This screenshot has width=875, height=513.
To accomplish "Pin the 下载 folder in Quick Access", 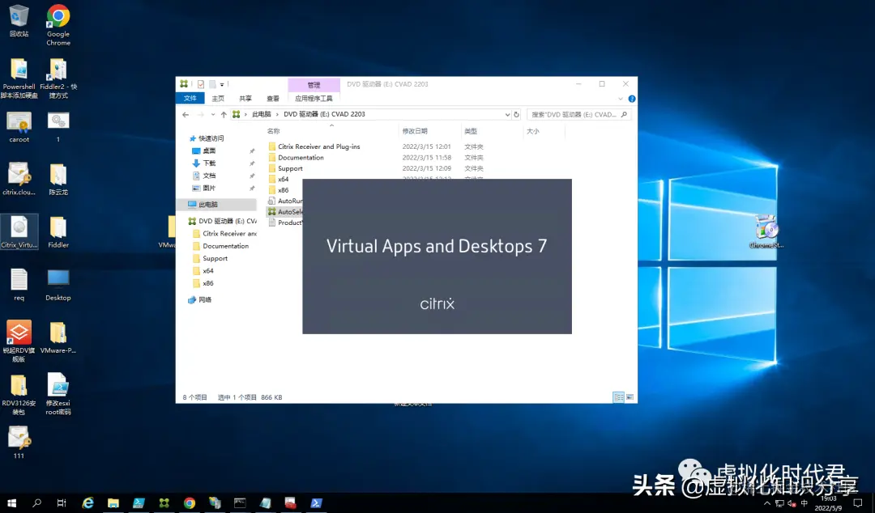I will [250, 163].
